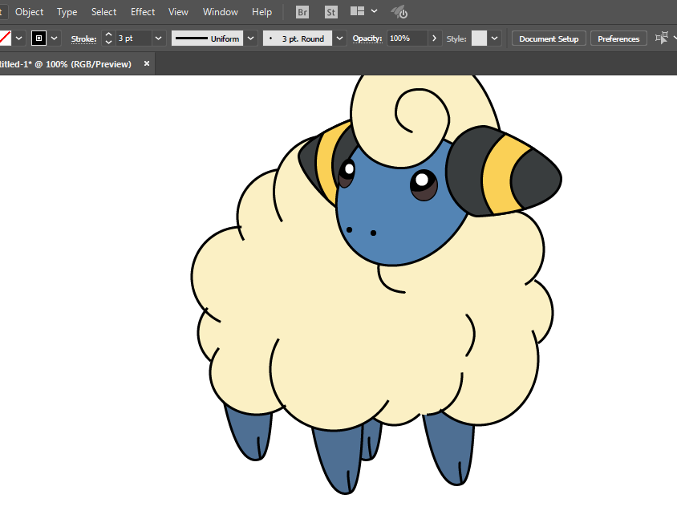This screenshot has height=527, width=677.
Task: Open the Effect menu
Action: 143,12
